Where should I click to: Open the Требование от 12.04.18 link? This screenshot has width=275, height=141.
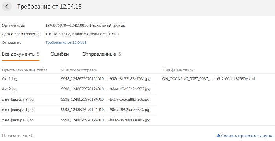66,43
